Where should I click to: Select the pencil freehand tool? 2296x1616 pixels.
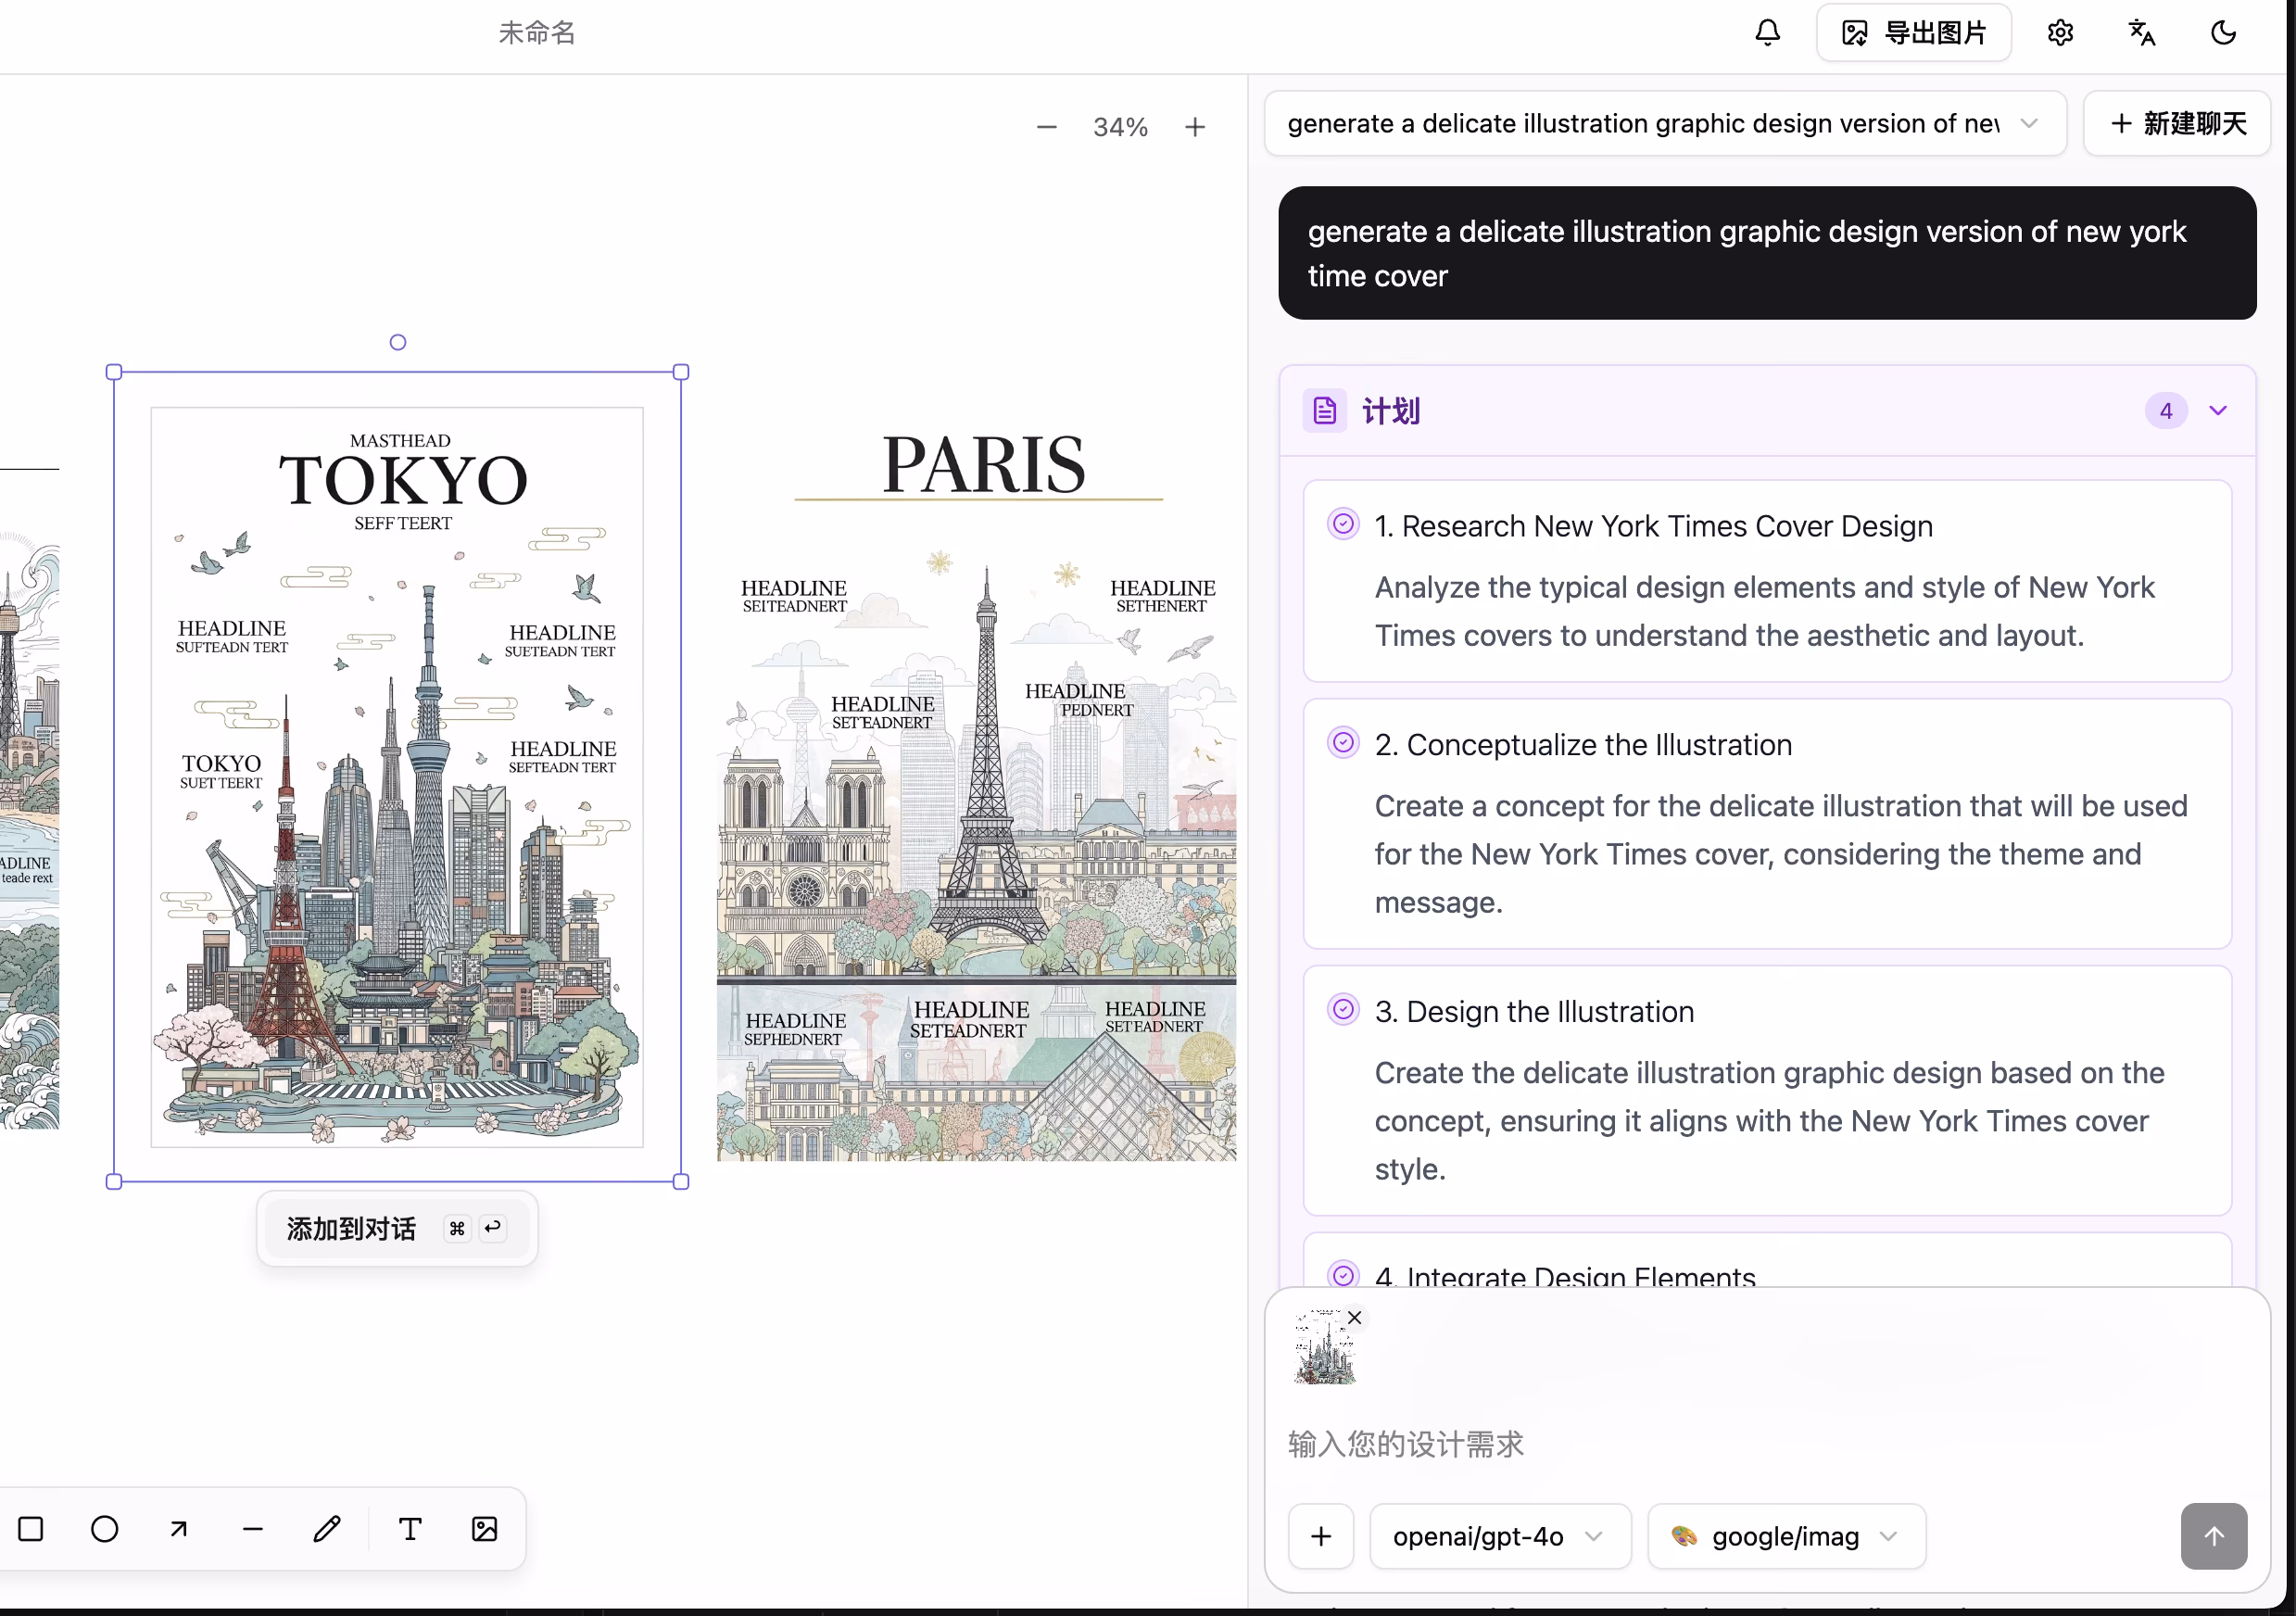click(x=326, y=1529)
